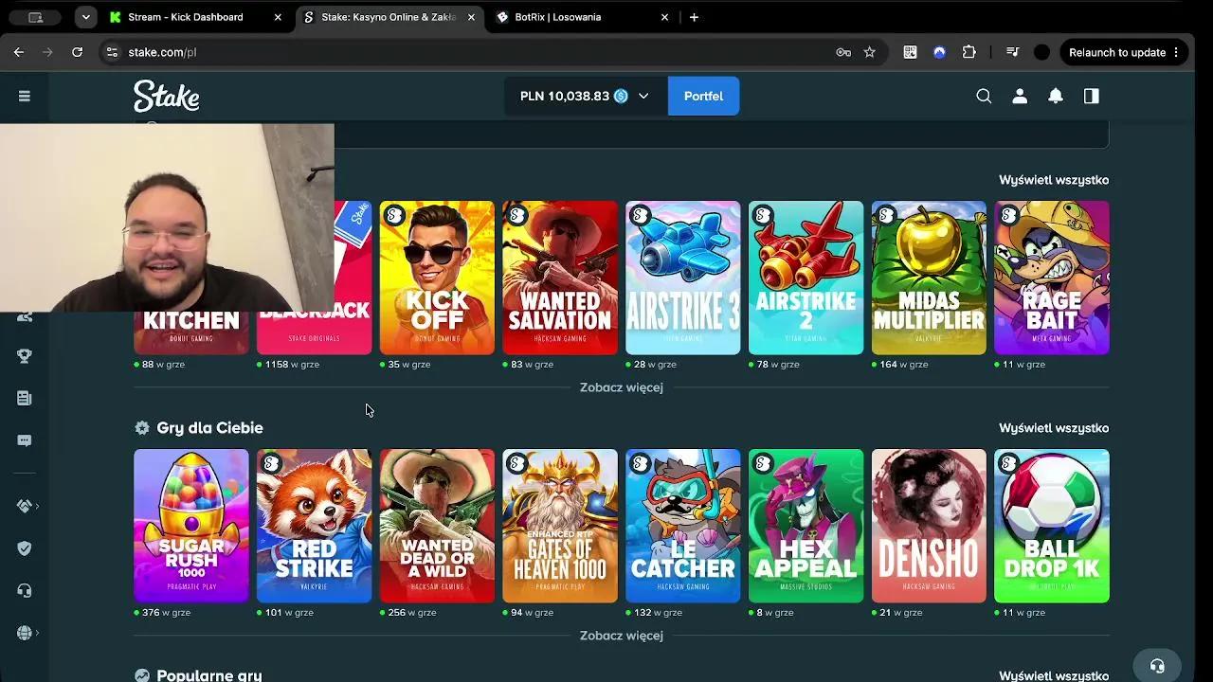
Task: Open the Wanted Dead or a Wild game
Action: click(437, 526)
